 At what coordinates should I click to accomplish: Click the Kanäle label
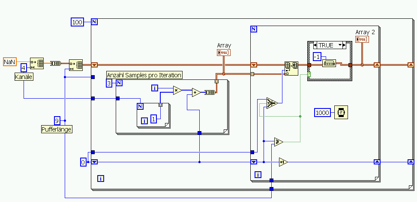coord(24,77)
